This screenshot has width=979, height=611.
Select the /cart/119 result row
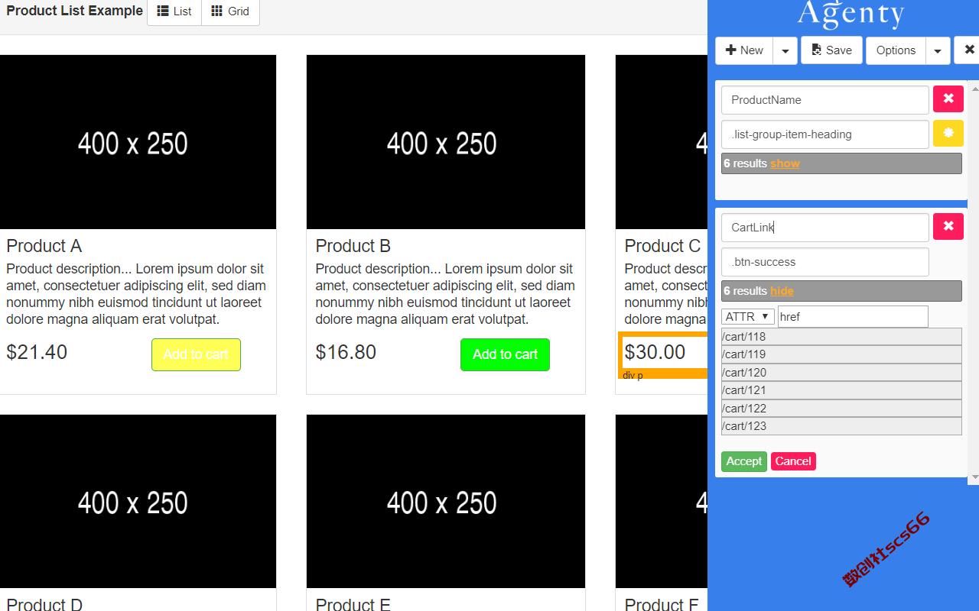click(x=841, y=354)
